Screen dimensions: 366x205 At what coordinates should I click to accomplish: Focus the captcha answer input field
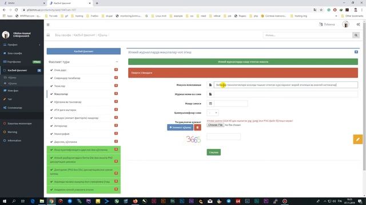coord(224,137)
